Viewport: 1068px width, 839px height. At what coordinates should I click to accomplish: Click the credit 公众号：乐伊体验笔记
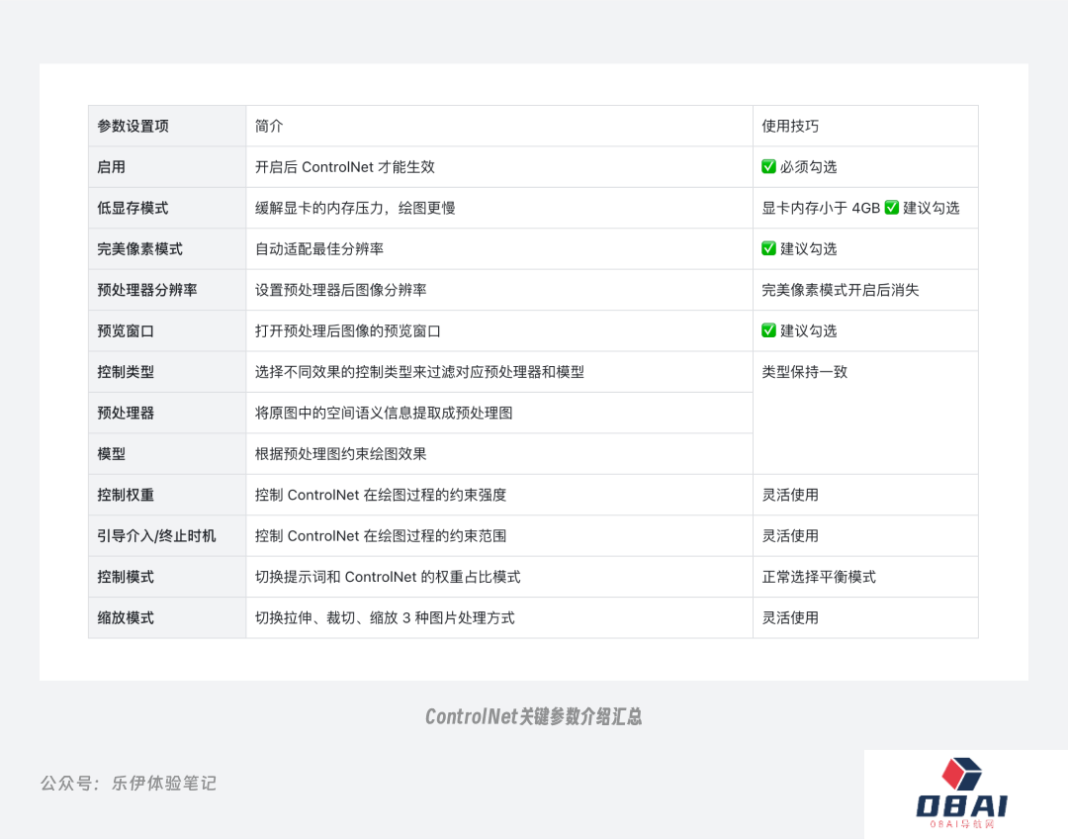pyautogui.click(x=128, y=784)
